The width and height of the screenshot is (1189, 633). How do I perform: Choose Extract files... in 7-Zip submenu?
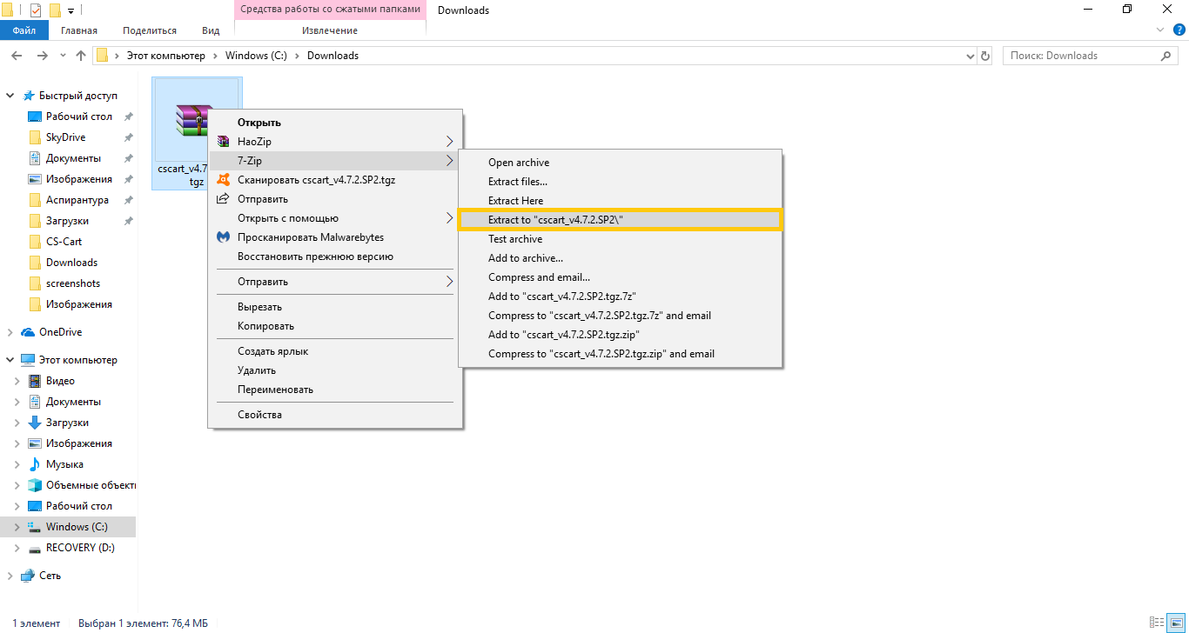pyautogui.click(x=621, y=182)
